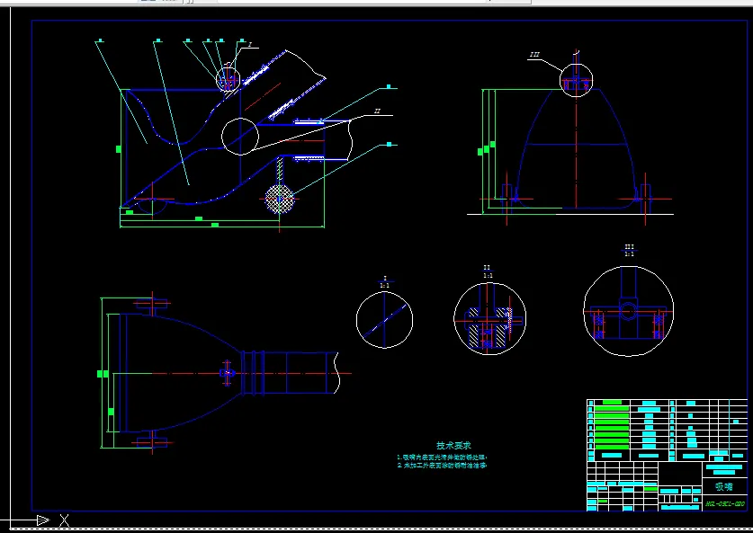This screenshot has width=753, height=533.
Task: Click the UCS X-axis icon
Action: pos(65,520)
